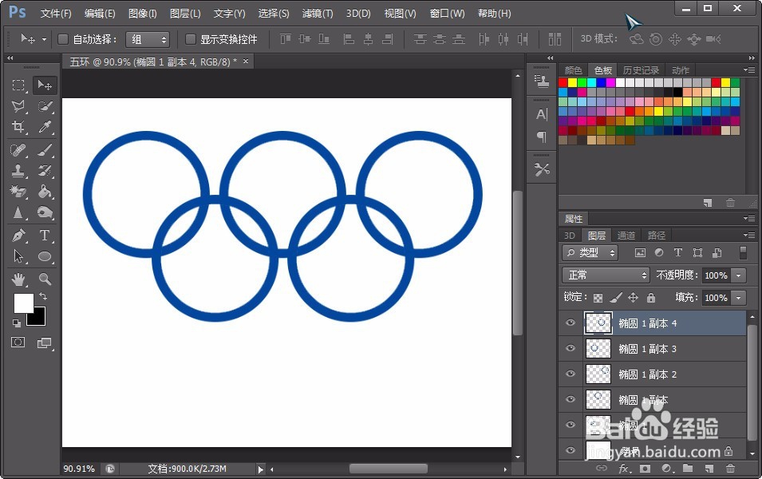762x479 pixels.
Task: Click the foreground color swatch
Action: pos(23,303)
